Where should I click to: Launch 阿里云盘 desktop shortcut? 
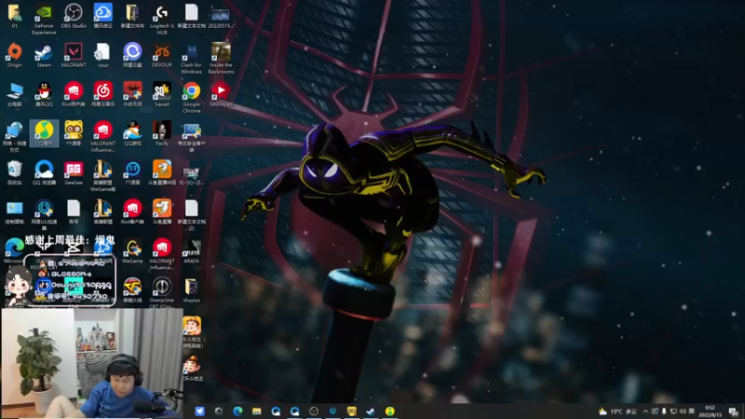tap(132, 55)
